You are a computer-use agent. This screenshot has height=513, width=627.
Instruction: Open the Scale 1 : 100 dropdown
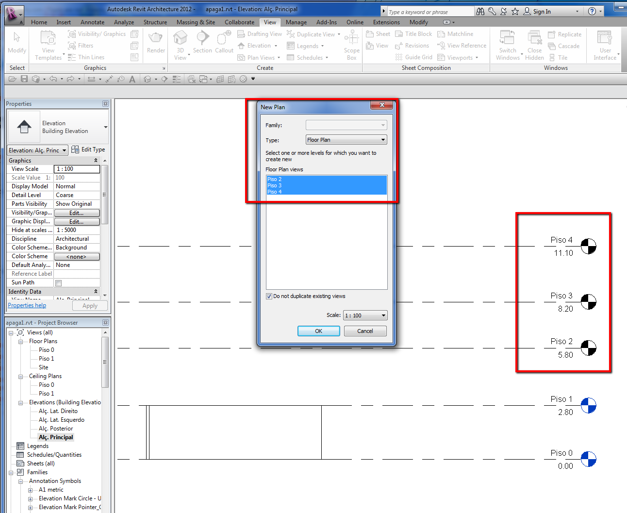pos(365,315)
